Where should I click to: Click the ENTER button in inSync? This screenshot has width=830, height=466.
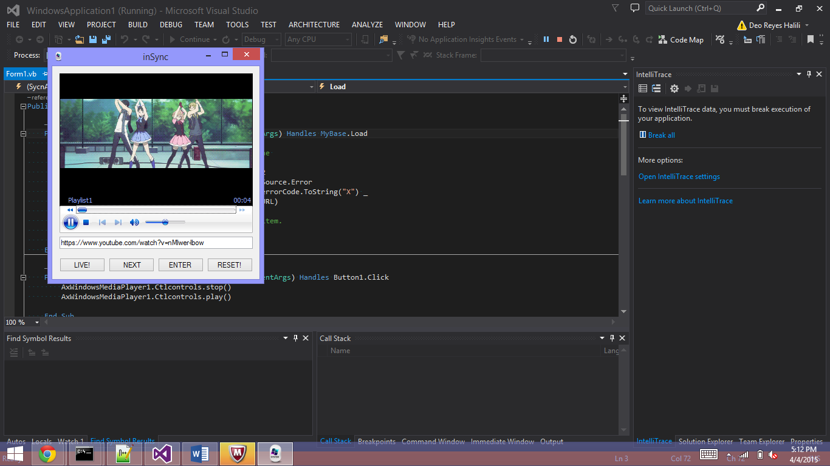(x=180, y=265)
